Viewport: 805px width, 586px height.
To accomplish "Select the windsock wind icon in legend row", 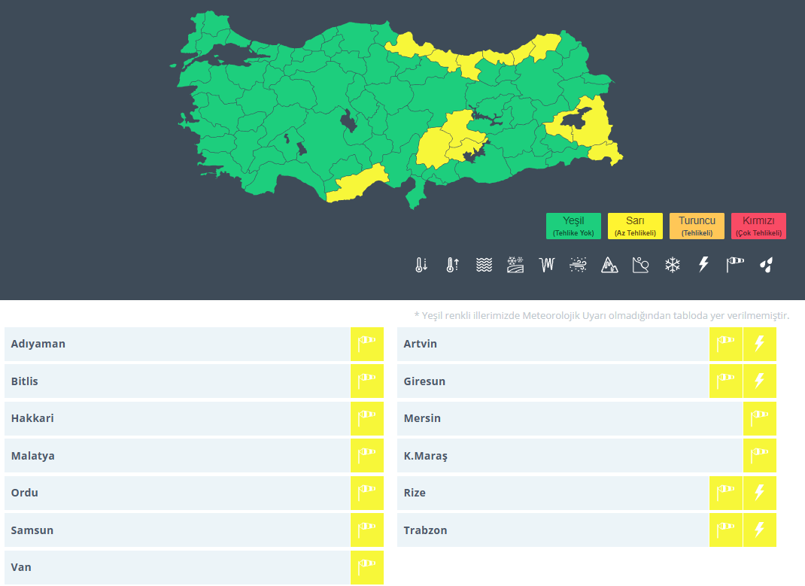I will (734, 265).
